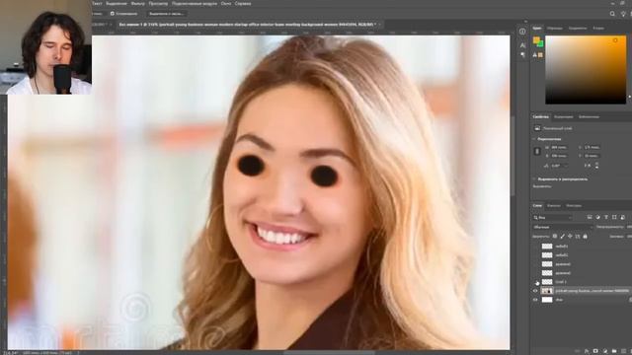The height and width of the screenshot is (355, 632).
Task: Create a new layer icon at panel bottom
Action: click(x=623, y=351)
